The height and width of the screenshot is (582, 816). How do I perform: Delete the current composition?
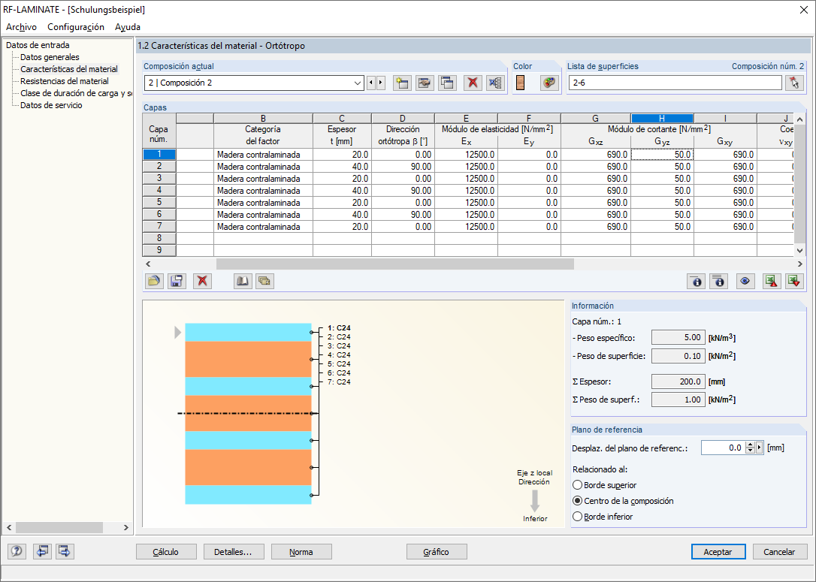point(471,83)
